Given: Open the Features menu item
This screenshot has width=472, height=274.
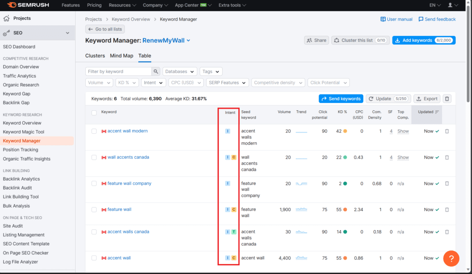Looking at the screenshot, I should [x=71, y=5].
